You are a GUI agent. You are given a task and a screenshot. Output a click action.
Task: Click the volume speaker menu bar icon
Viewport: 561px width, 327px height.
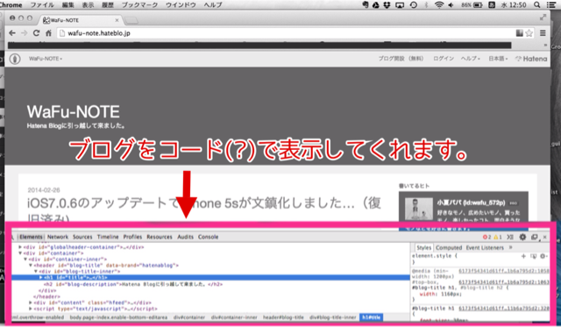(x=451, y=4)
